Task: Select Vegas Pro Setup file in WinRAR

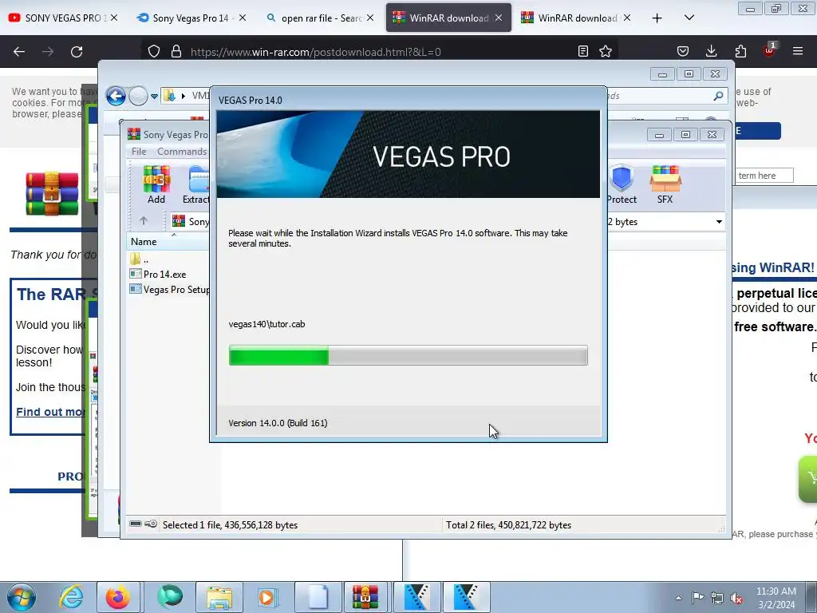Action: (170, 289)
